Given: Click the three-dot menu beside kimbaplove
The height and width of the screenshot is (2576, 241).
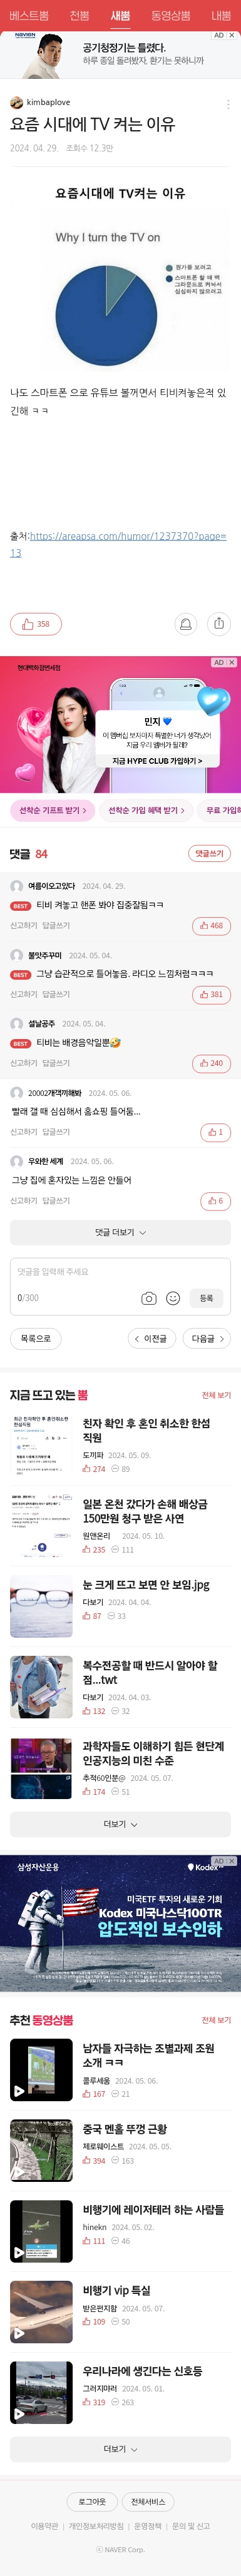Looking at the screenshot, I should [x=228, y=103].
